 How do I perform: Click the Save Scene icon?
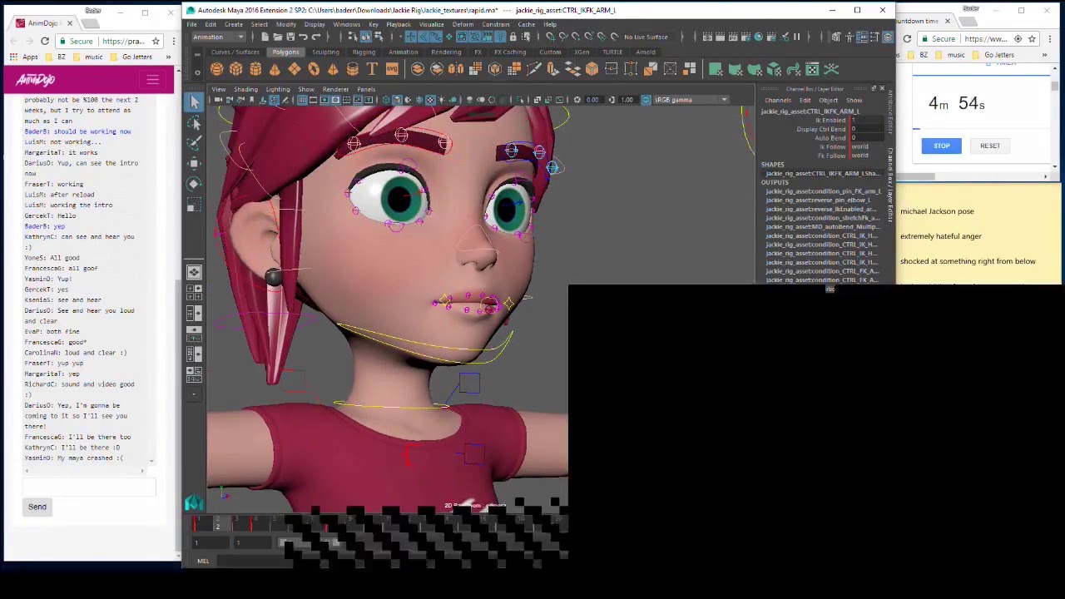click(x=290, y=37)
